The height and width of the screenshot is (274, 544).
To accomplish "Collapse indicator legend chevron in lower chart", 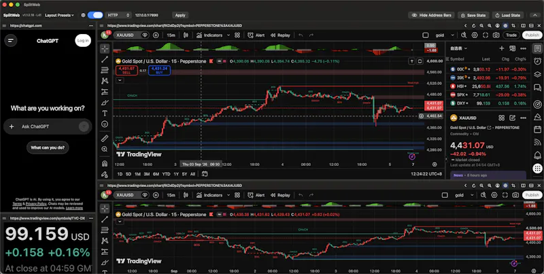I will (x=120, y=221).
